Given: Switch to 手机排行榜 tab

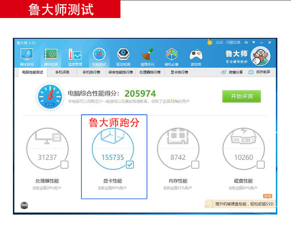Looking at the screenshot, I should (x=91, y=72).
